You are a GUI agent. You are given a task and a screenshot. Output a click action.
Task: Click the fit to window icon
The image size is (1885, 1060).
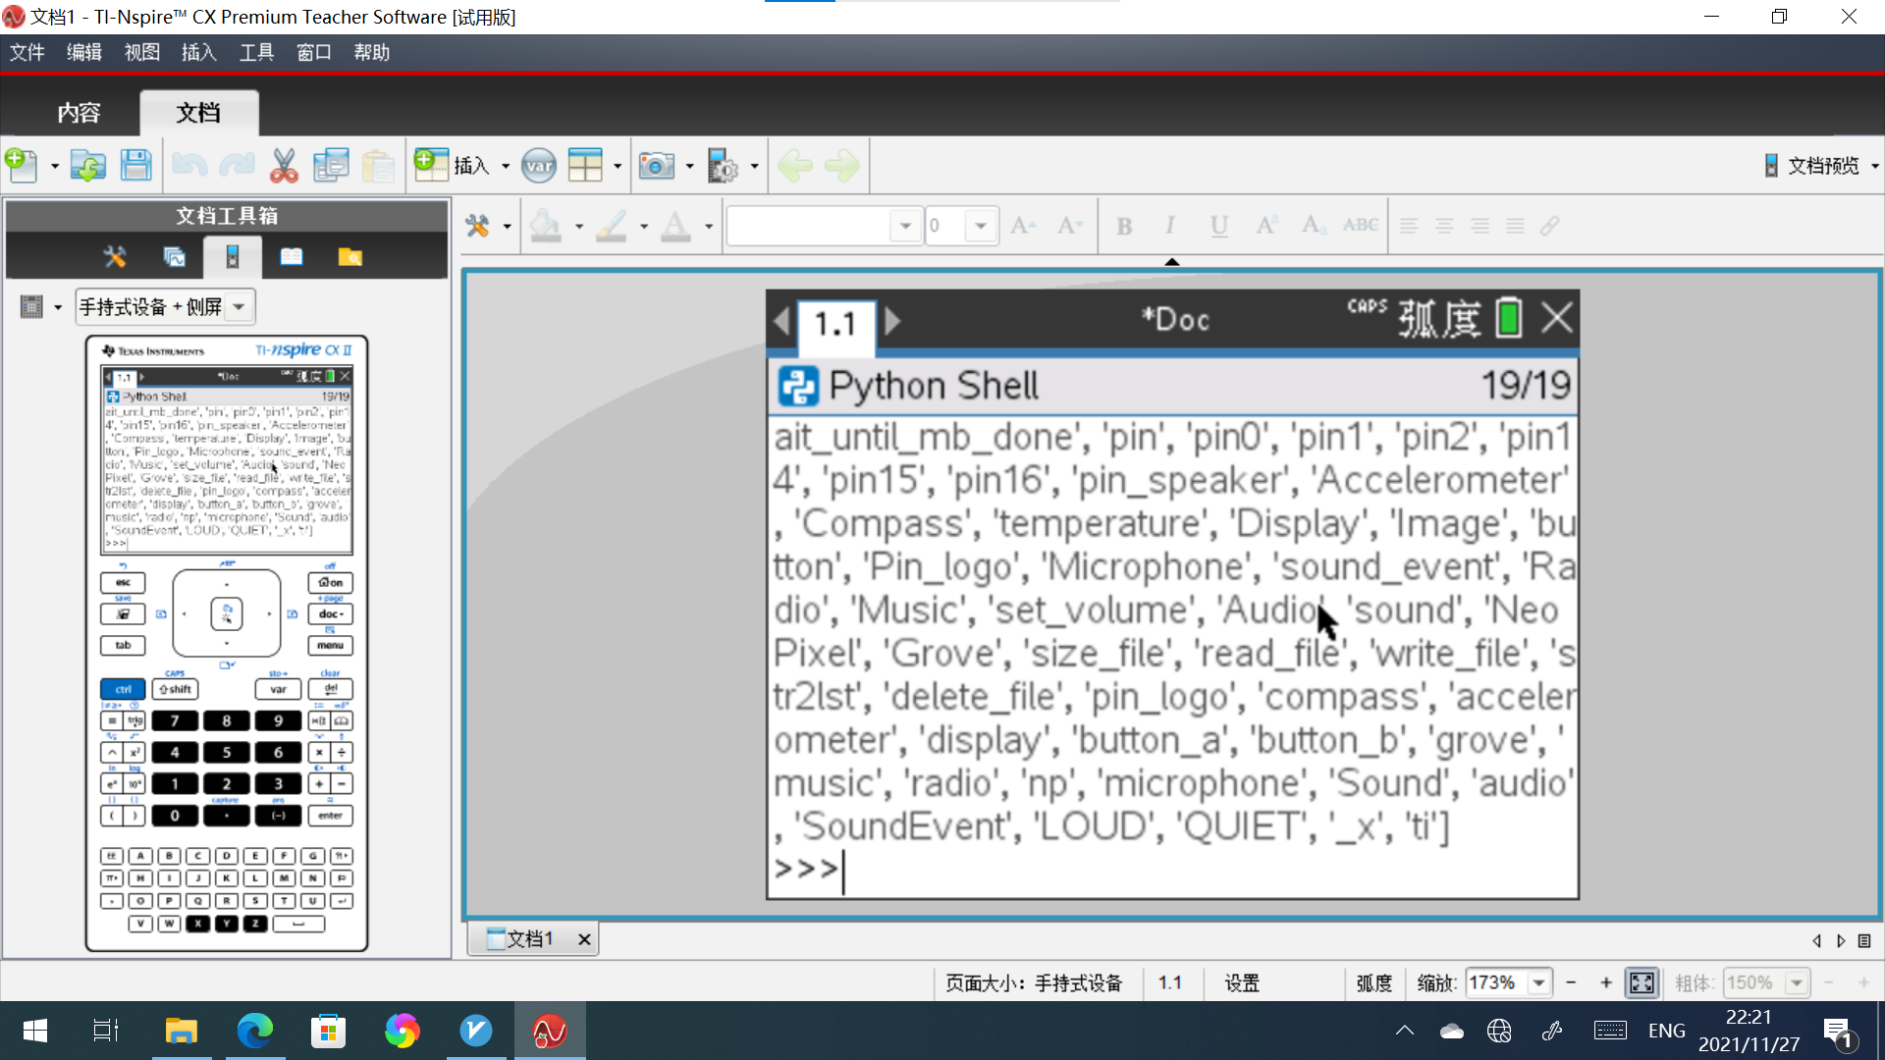(x=1642, y=982)
